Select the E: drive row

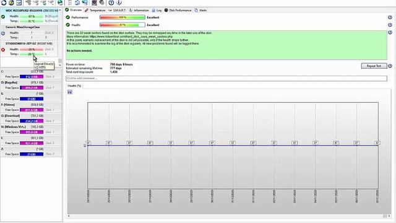pos(31,97)
